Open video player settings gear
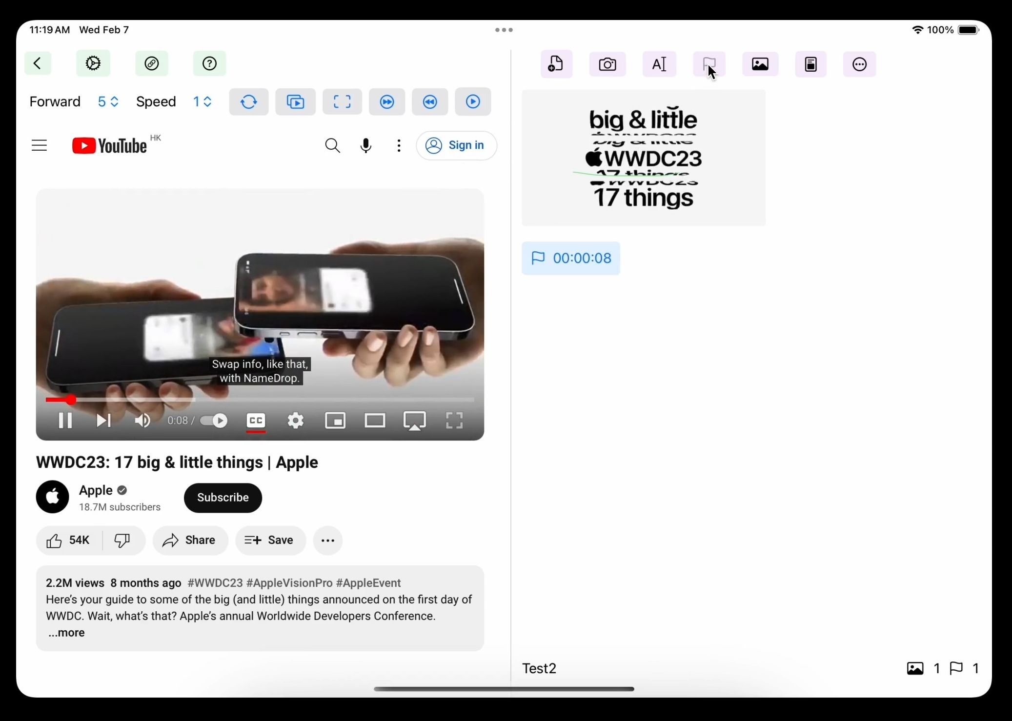 [x=296, y=421]
